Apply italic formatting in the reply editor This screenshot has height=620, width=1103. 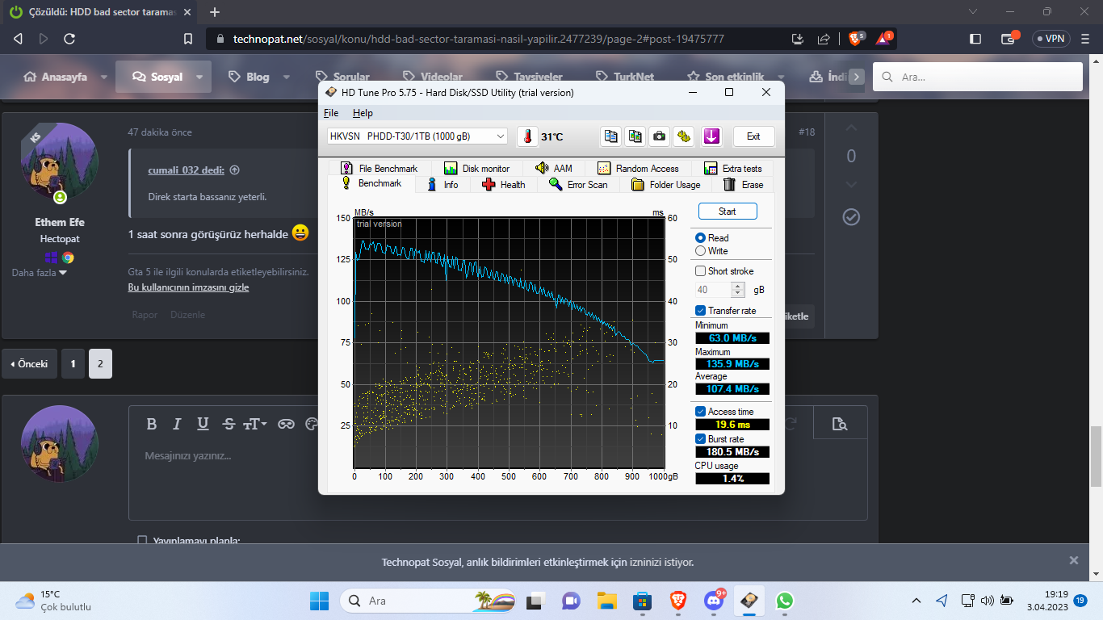[x=177, y=424]
